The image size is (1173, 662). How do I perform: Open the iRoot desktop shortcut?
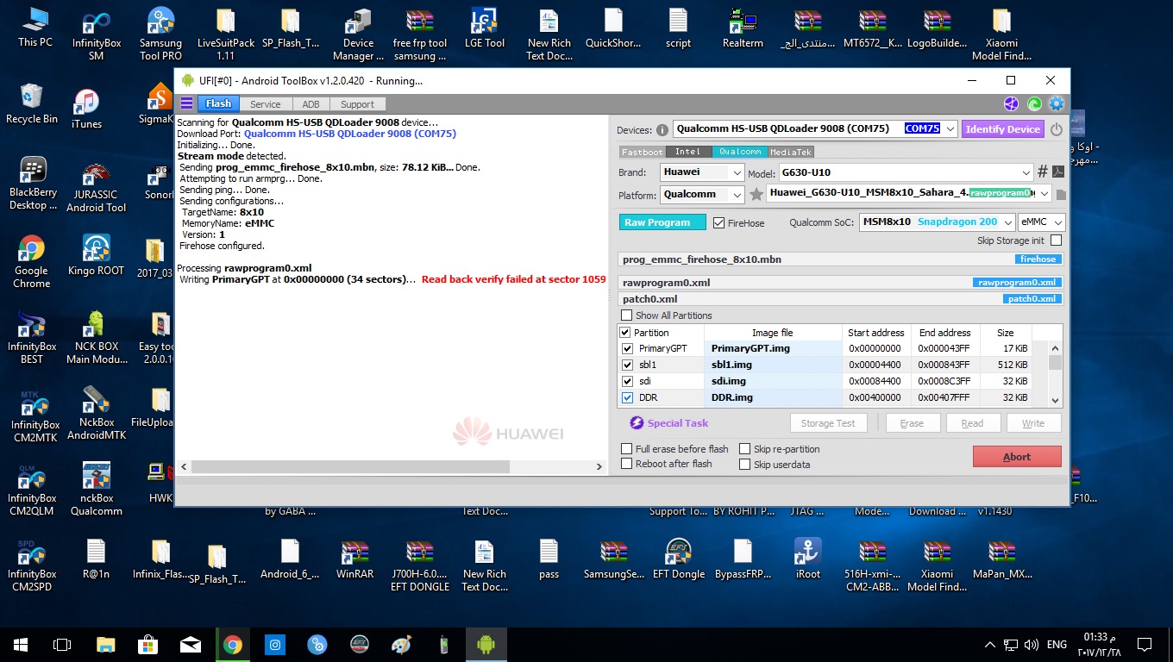tap(808, 559)
